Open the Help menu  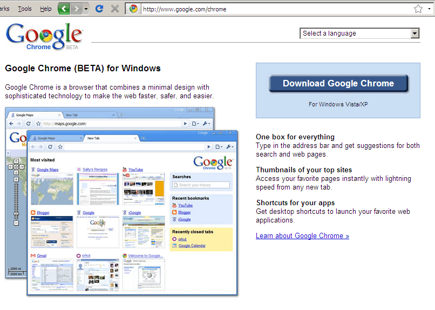pos(46,9)
